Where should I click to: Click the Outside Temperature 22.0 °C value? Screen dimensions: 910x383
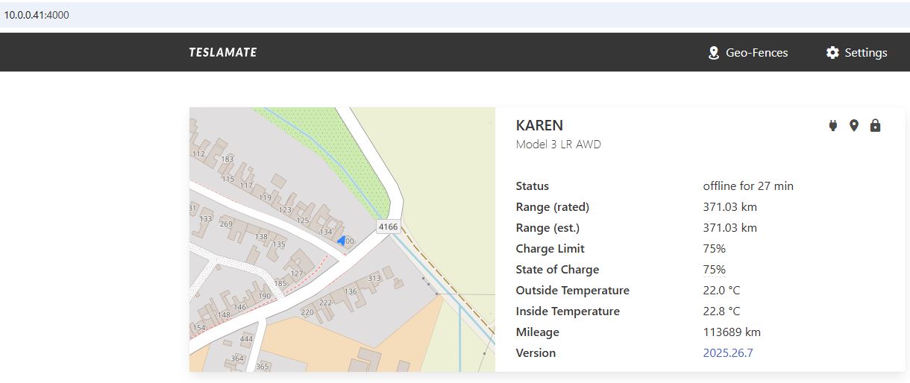721,291
